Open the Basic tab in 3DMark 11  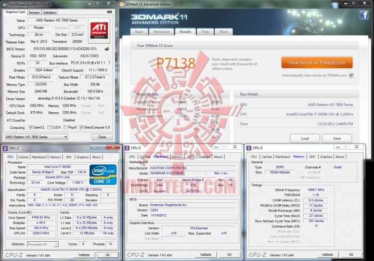139,32
